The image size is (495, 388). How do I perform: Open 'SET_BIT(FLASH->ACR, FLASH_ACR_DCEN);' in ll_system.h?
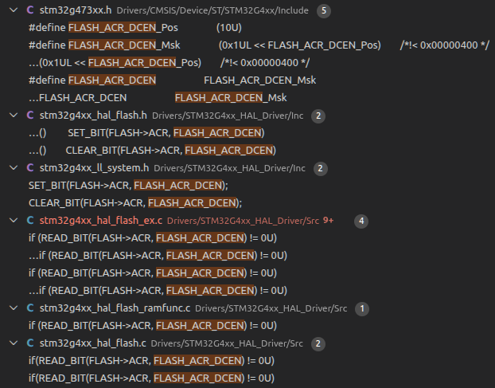[128, 185]
